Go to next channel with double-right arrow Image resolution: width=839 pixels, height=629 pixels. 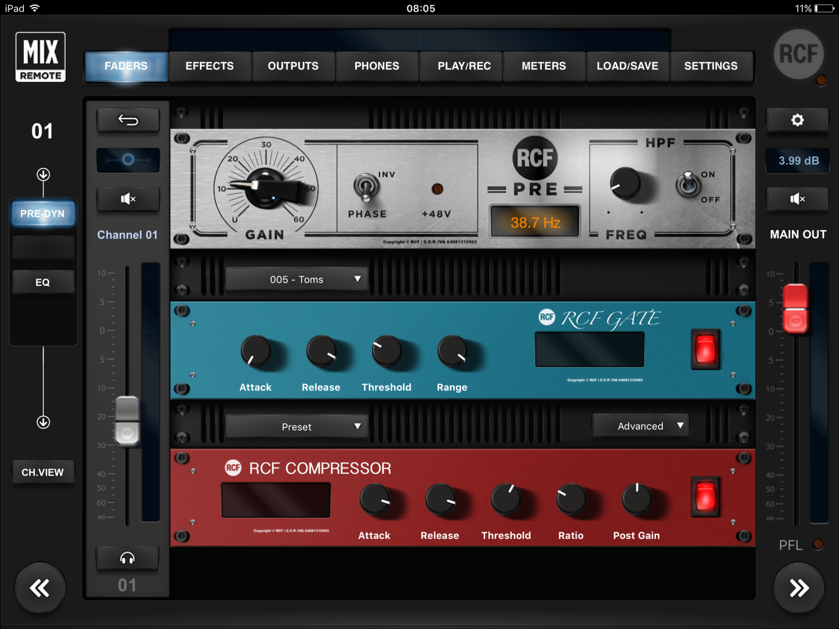click(798, 588)
